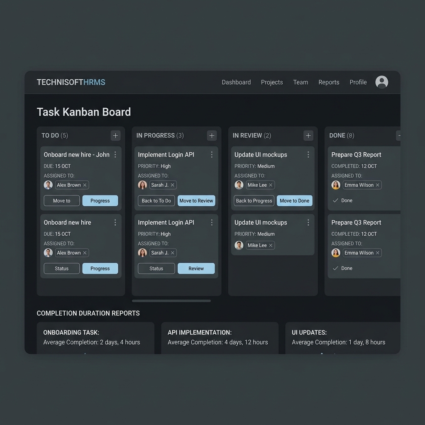Open options on Update UI mockups card with Move to Done

click(308, 154)
